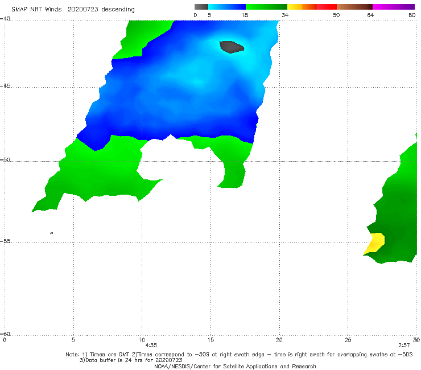This screenshot has height=370, width=421.
Task: Click the latitude label "-60"
Action: point(5,334)
